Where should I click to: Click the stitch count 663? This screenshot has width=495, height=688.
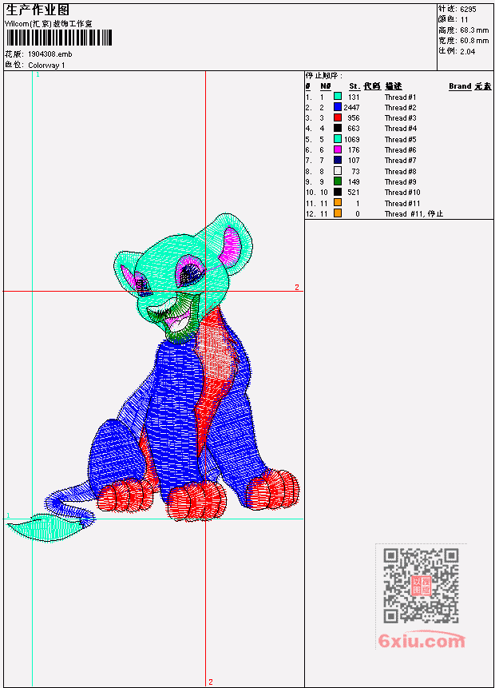click(x=354, y=129)
